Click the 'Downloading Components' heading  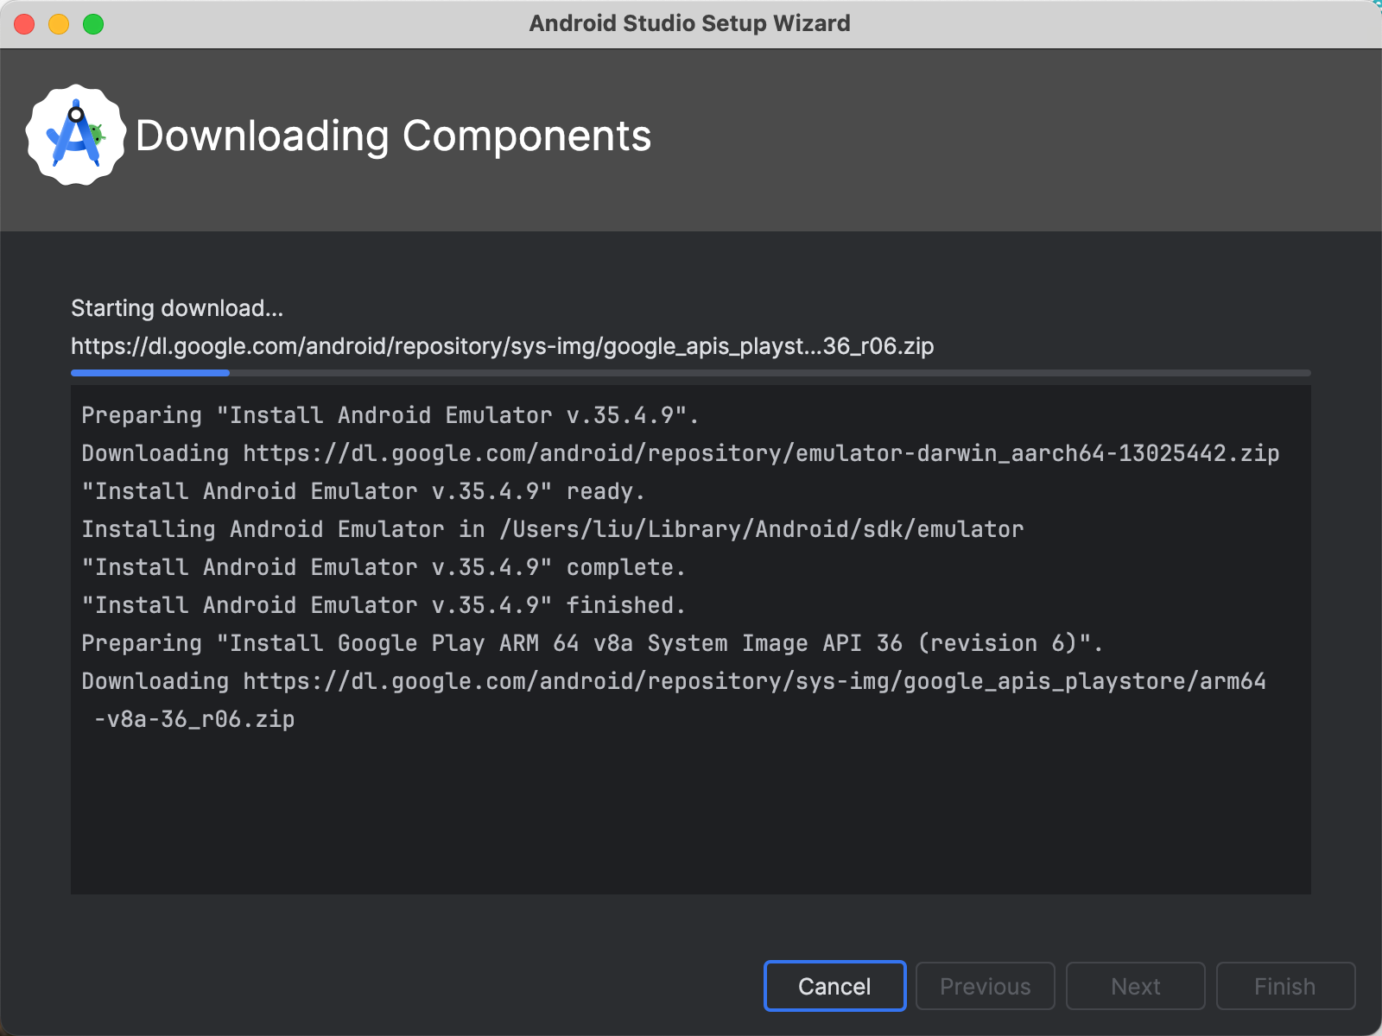(393, 136)
